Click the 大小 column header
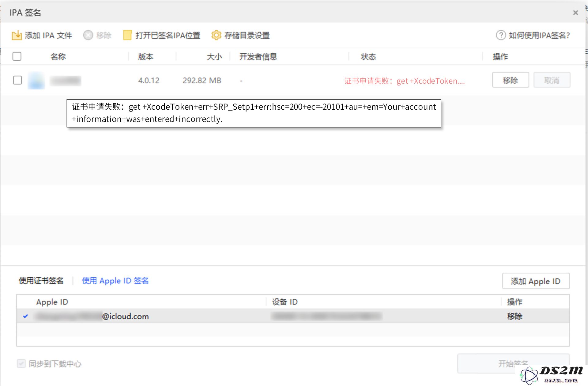 [x=214, y=57]
